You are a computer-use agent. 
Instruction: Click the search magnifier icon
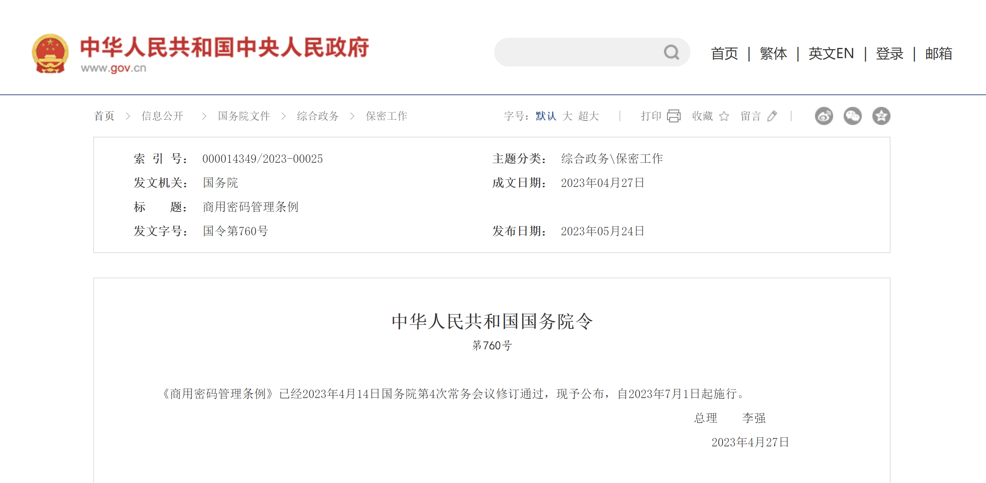pos(672,52)
